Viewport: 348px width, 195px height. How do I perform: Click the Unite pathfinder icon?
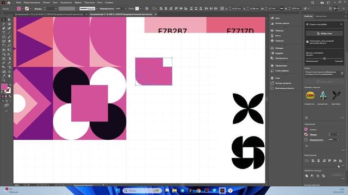pos(307,175)
